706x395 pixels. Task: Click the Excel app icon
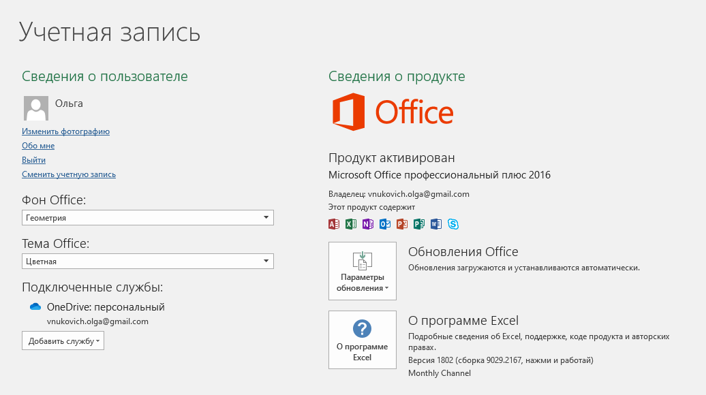click(351, 224)
